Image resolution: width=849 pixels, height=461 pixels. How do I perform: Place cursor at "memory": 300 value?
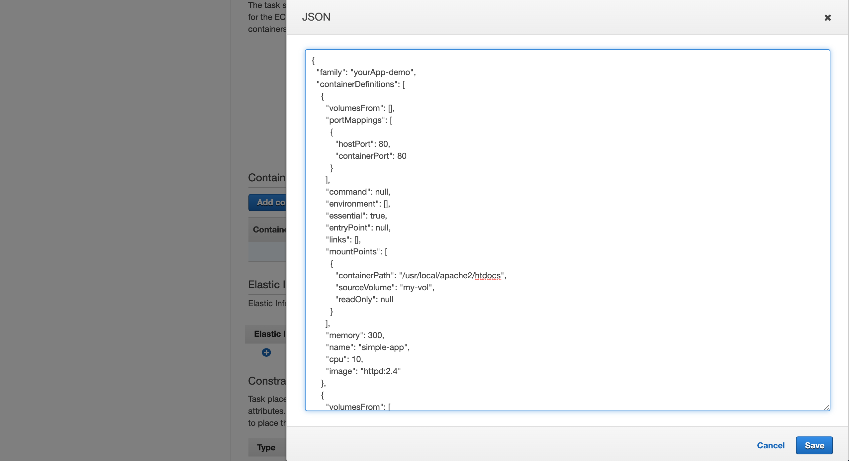[375, 335]
